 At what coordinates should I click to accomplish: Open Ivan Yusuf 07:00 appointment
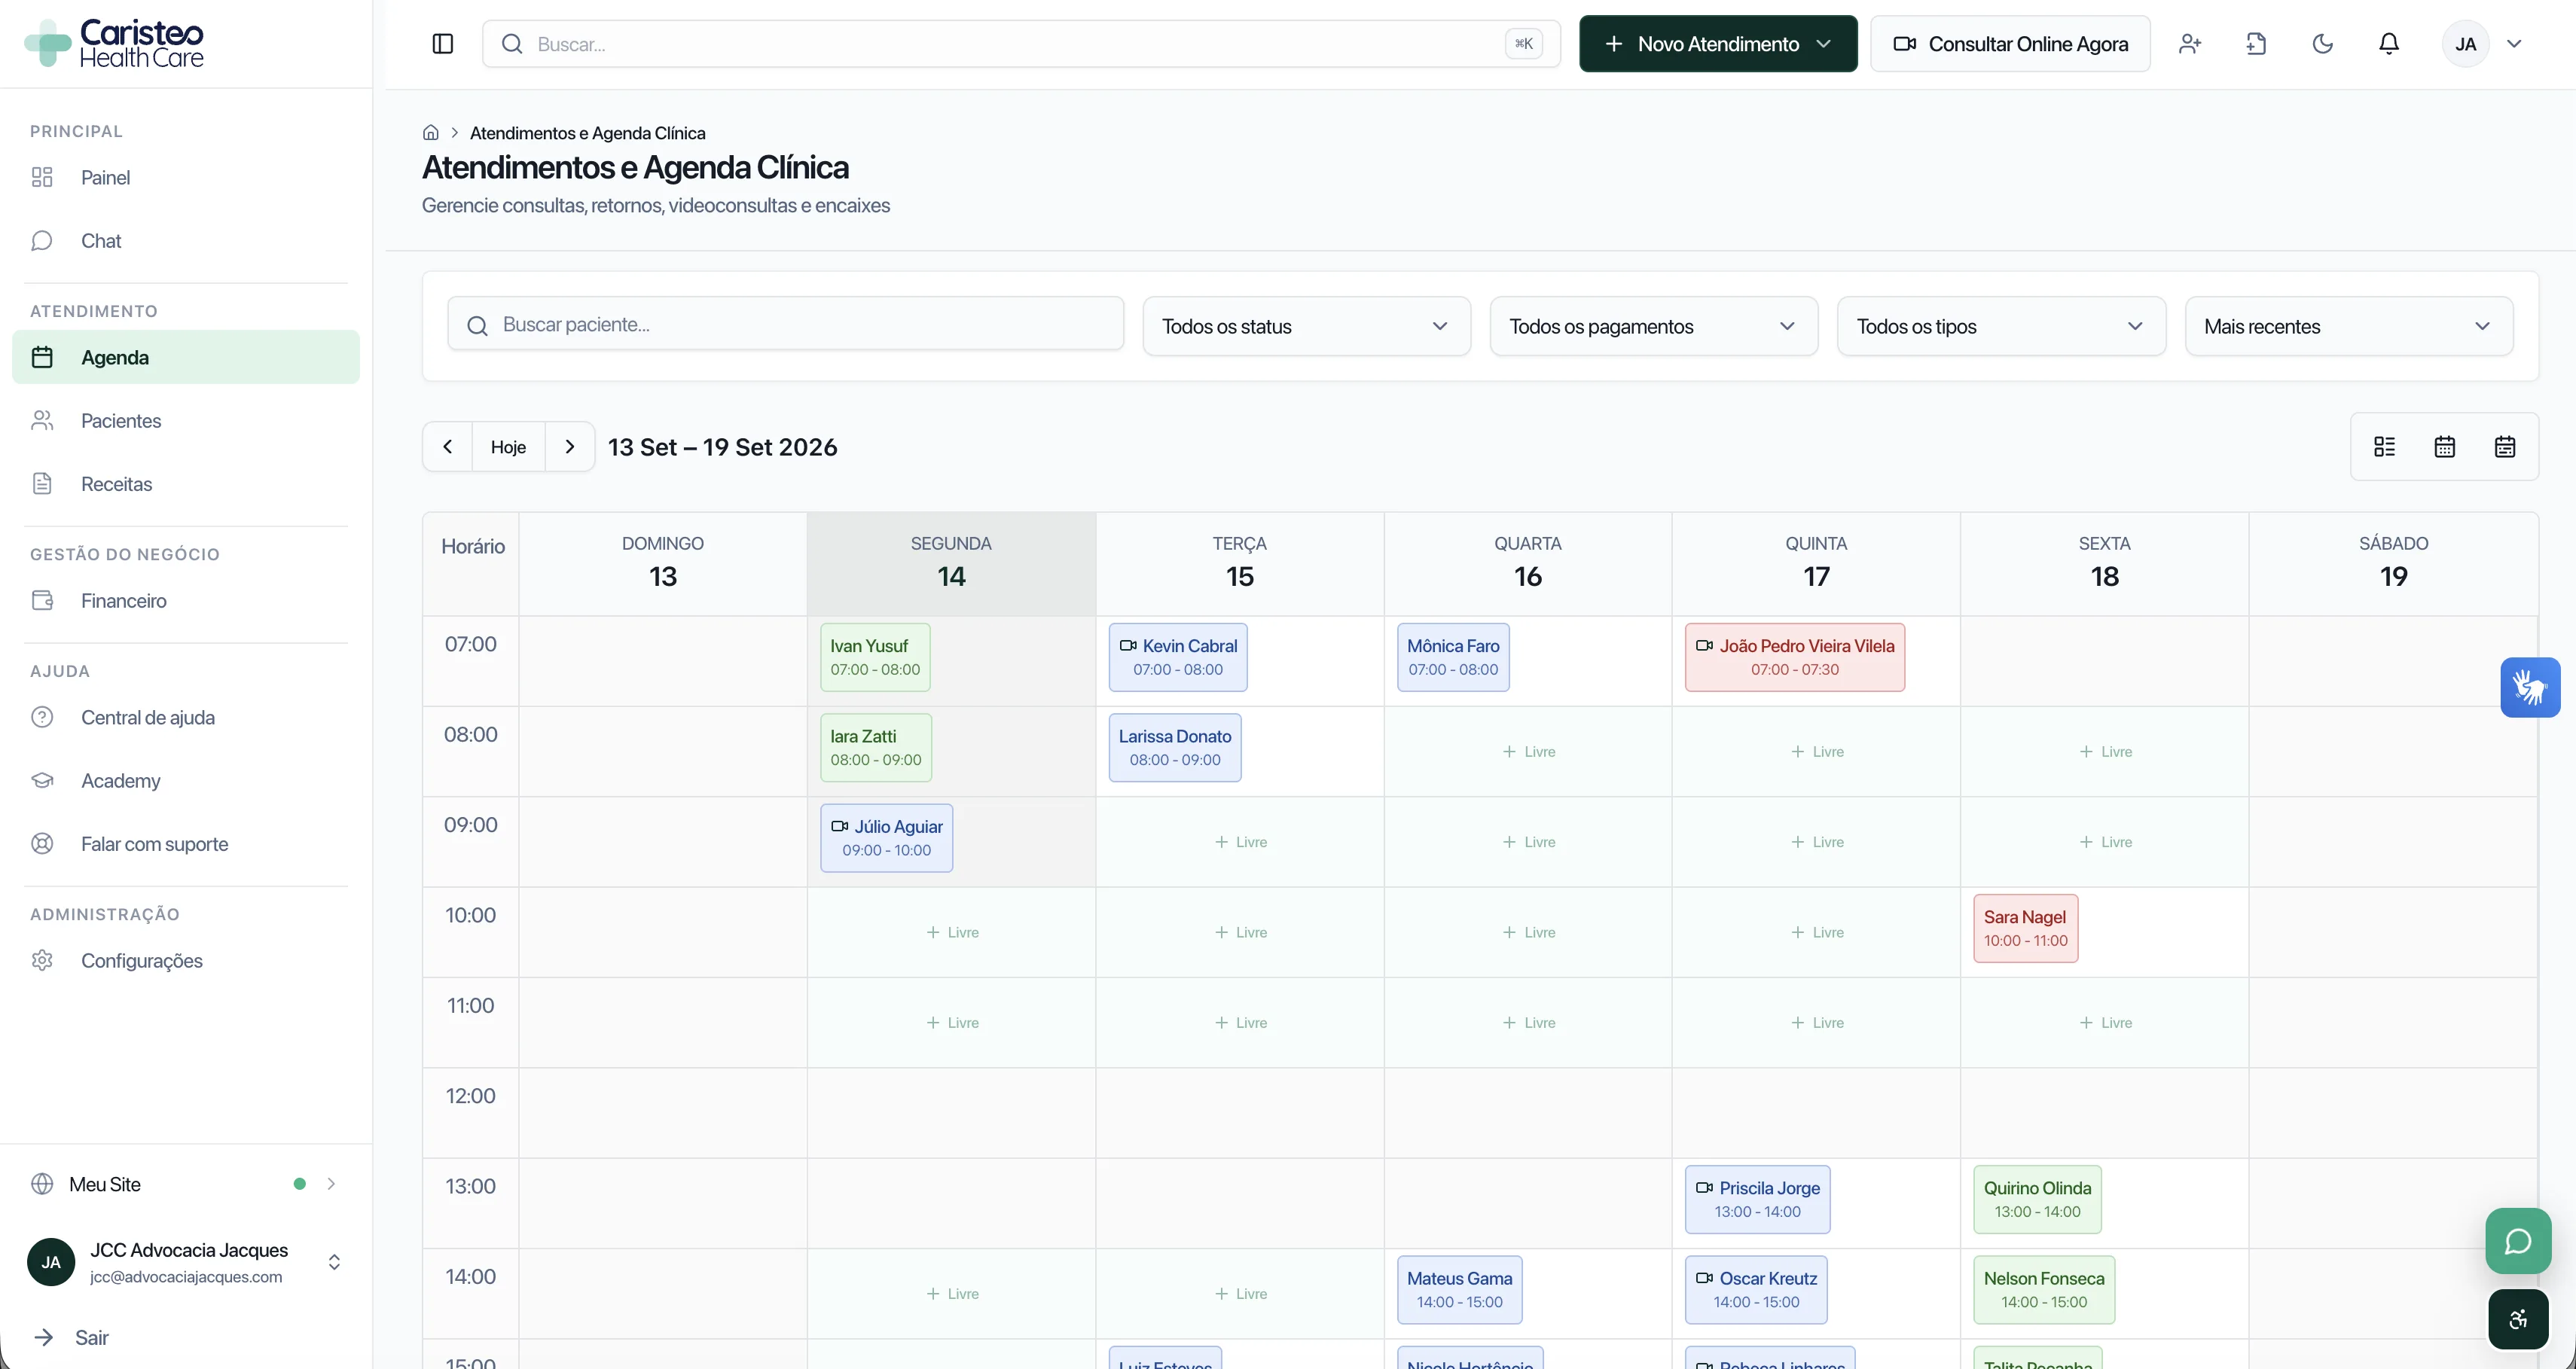[x=875, y=658]
